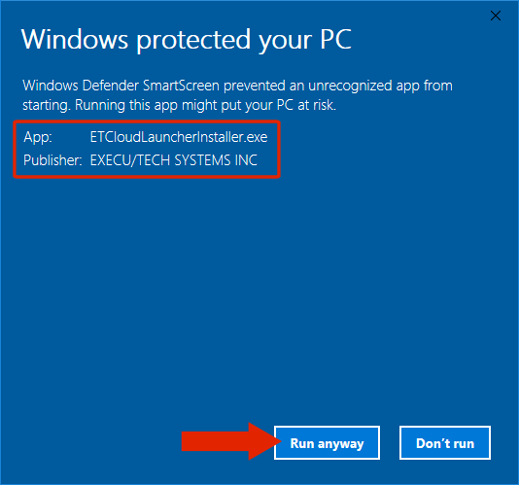Image resolution: width=519 pixels, height=485 pixels.
Task: Click the word "your" in the heading
Action: (285, 42)
